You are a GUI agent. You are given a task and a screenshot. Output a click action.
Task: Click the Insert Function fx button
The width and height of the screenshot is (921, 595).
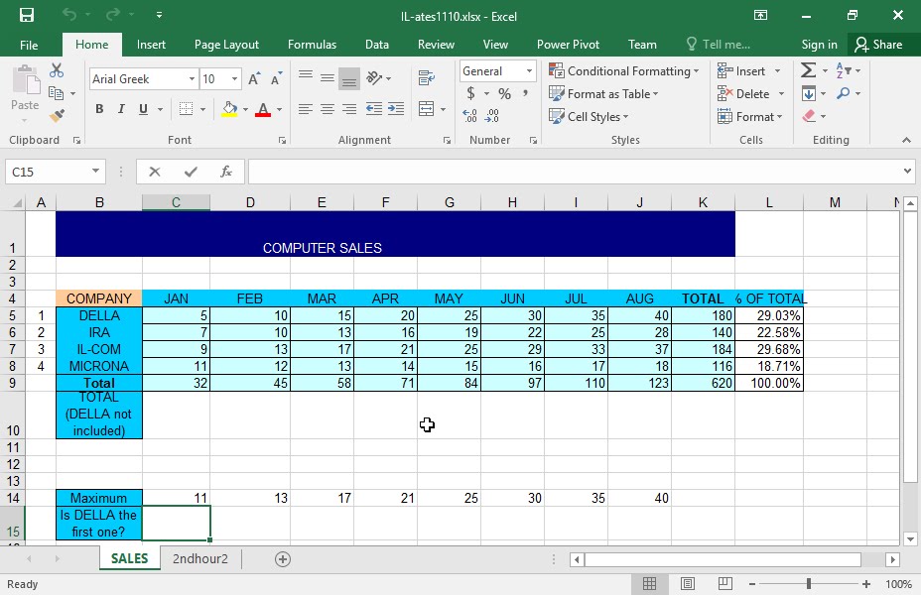tap(226, 172)
